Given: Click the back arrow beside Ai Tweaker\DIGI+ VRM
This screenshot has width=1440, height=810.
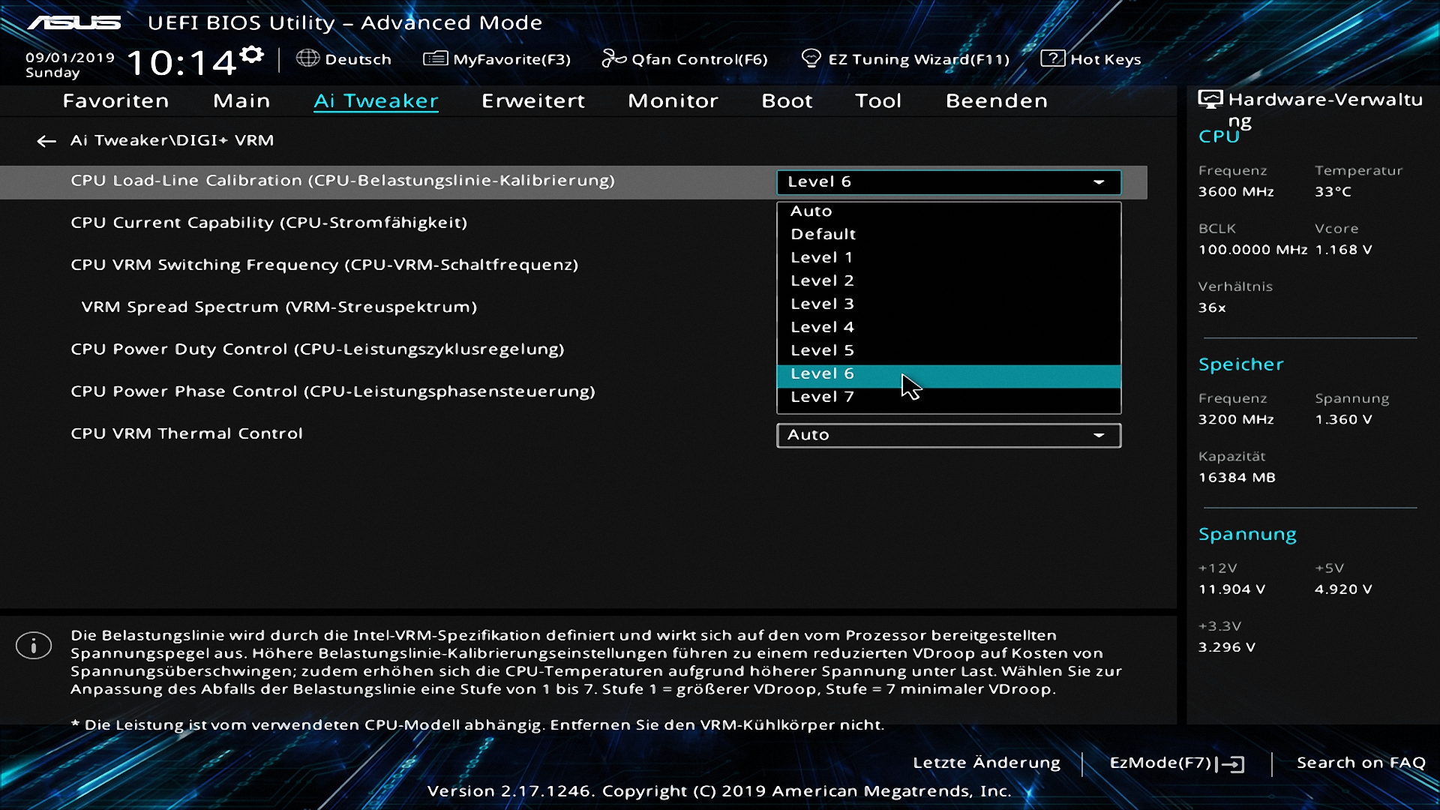Looking at the screenshot, I should click(x=46, y=141).
